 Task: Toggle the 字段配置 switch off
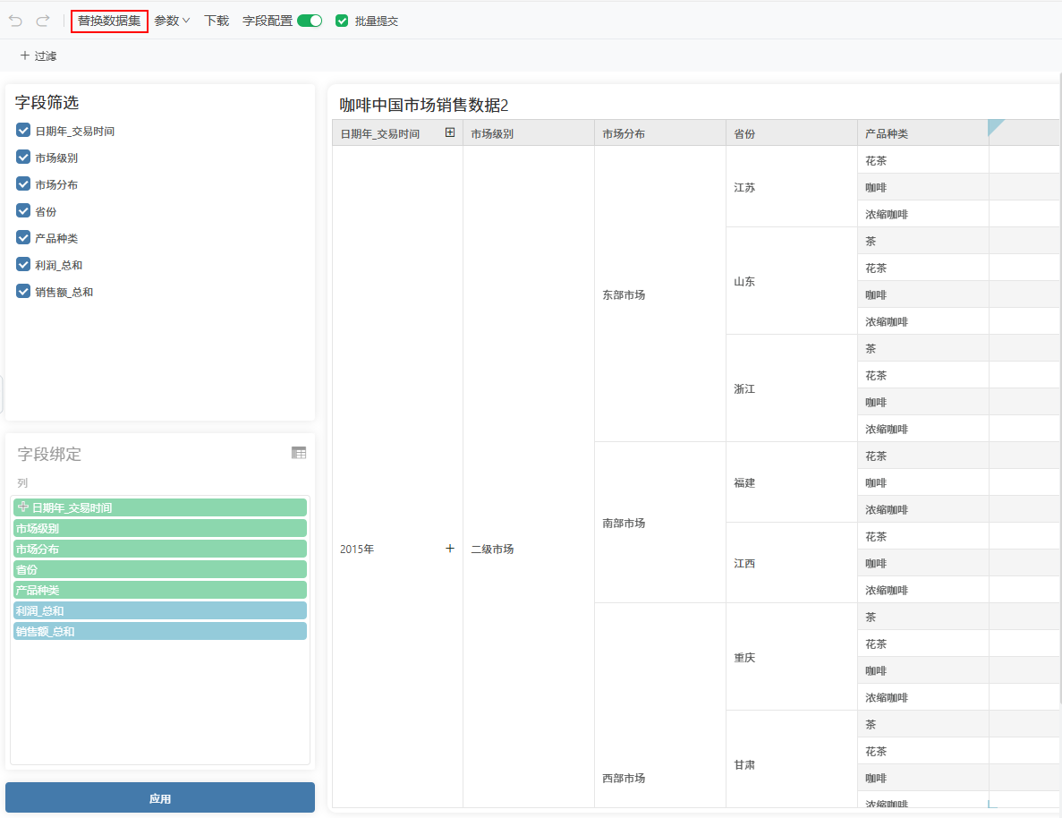click(x=310, y=21)
